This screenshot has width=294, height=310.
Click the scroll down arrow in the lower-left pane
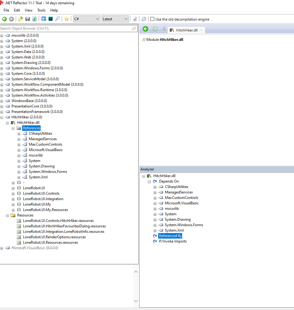[136, 301]
